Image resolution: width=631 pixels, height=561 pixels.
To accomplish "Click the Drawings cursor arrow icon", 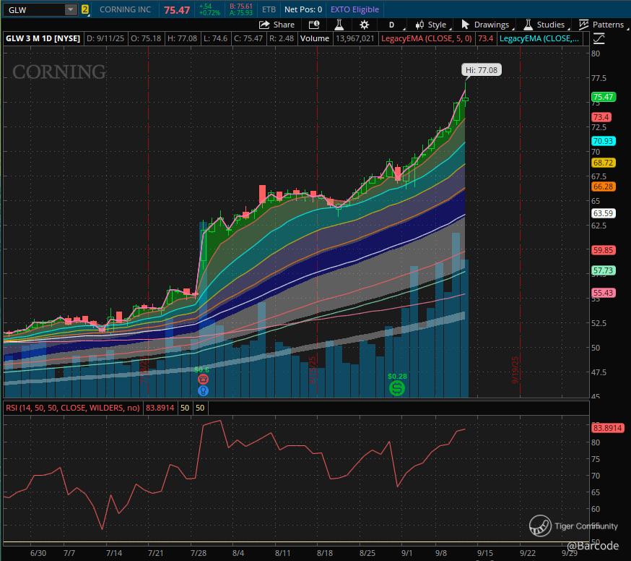I will click(x=465, y=25).
